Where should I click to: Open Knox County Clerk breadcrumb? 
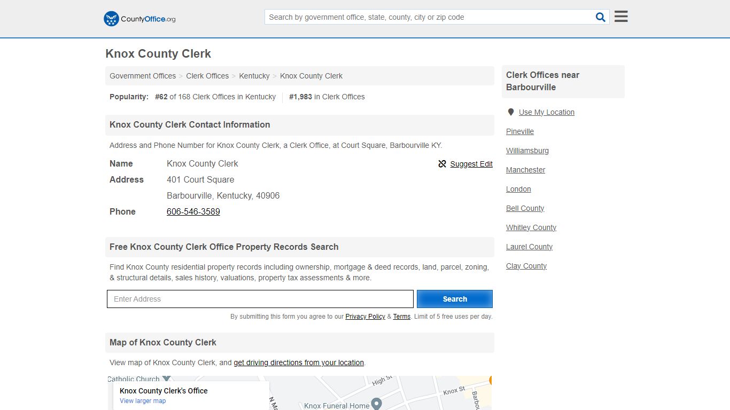pyautogui.click(x=311, y=76)
